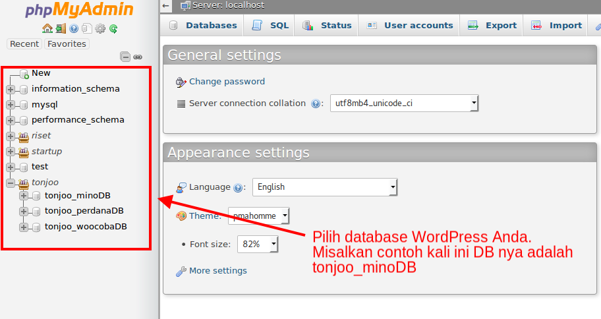Image resolution: width=601 pixels, height=319 pixels.
Task: Open the Font size dropdown at 82%
Action: point(258,245)
